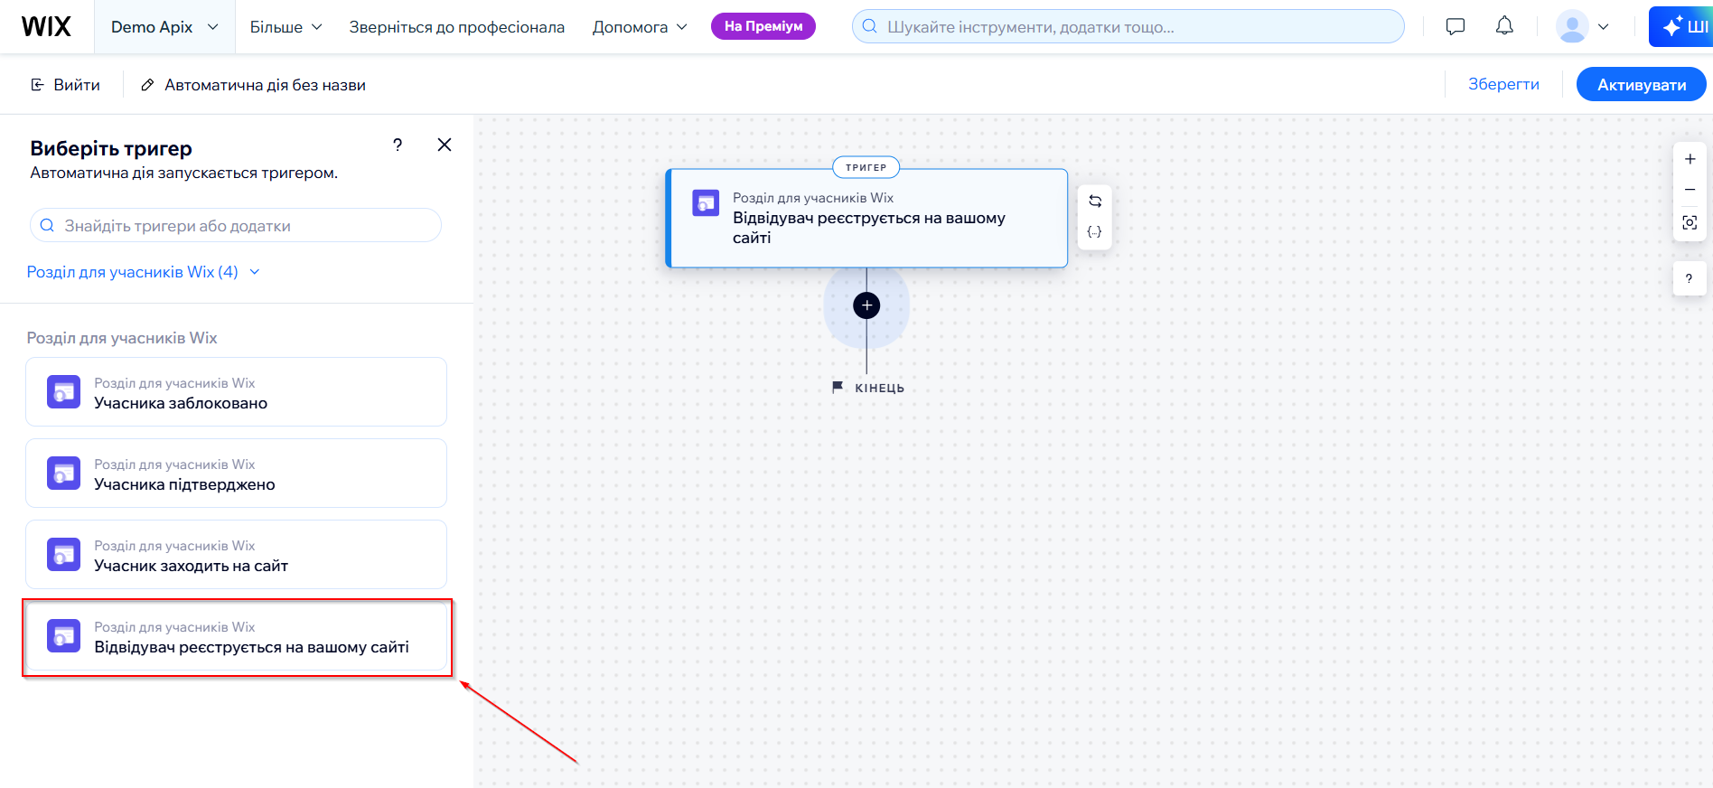Open the user avatar account menu

[1582, 26]
